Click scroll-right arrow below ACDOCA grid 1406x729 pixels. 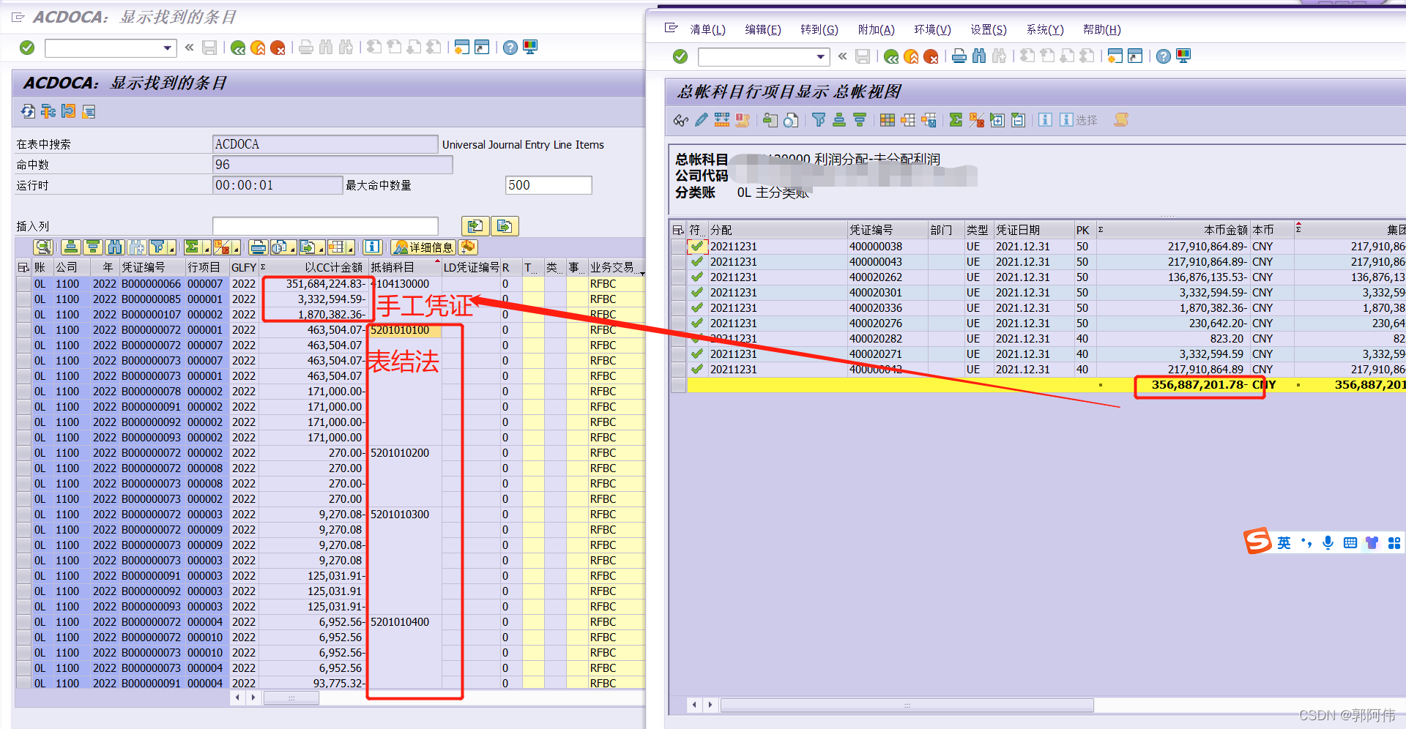point(253,698)
